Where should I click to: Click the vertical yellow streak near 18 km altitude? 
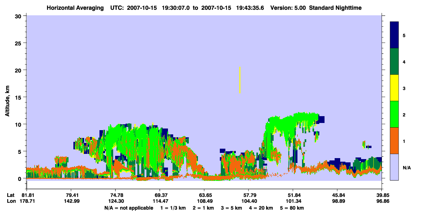coord(240,80)
